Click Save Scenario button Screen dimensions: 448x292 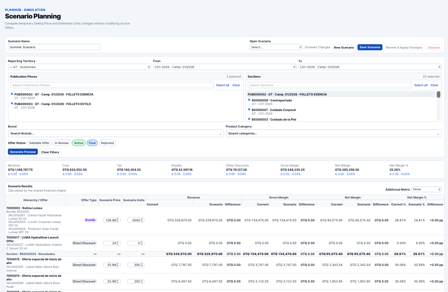point(370,47)
